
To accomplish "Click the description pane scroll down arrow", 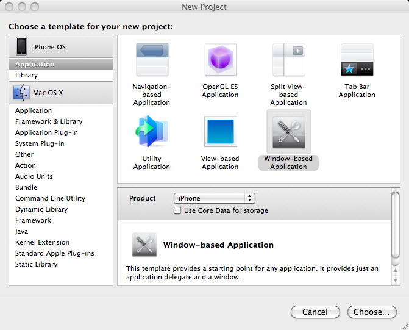I will [x=396, y=281].
